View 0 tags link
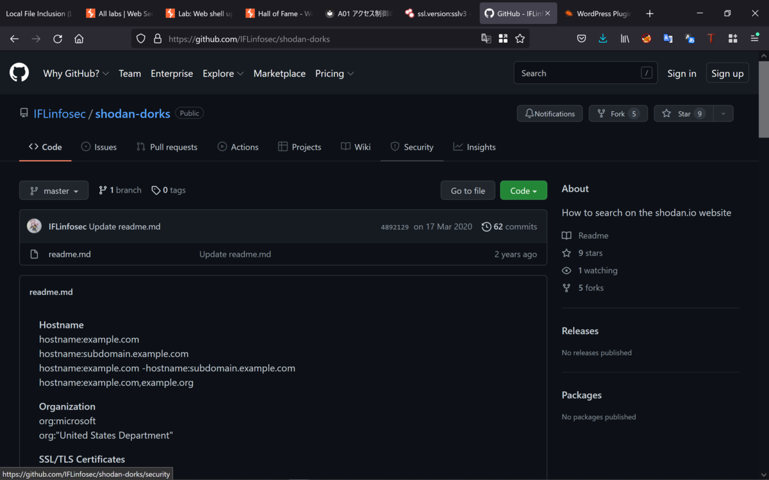The height and width of the screenshot is (480, 769). click(x=169, y=190)
